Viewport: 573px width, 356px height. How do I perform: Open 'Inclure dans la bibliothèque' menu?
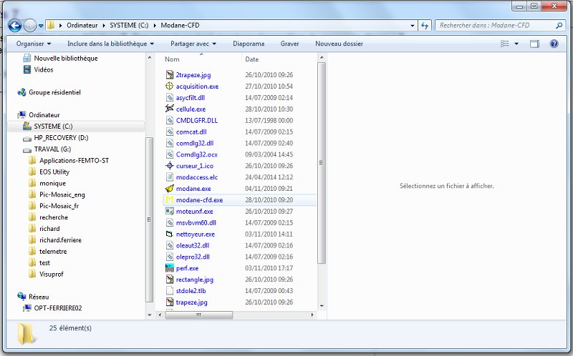click(110, 44)
